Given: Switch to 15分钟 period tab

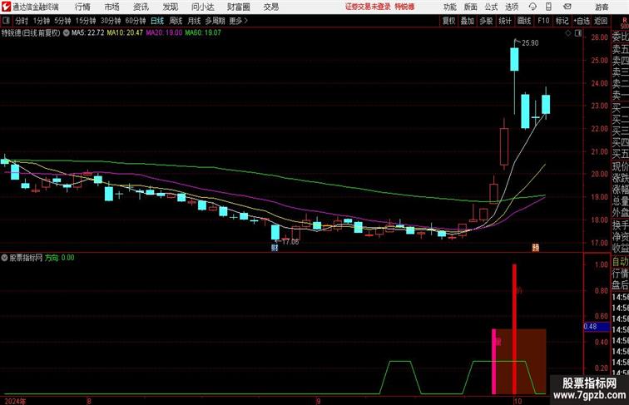Looking at the screenshot, I should pyautogui.click(x=86, y=21).
